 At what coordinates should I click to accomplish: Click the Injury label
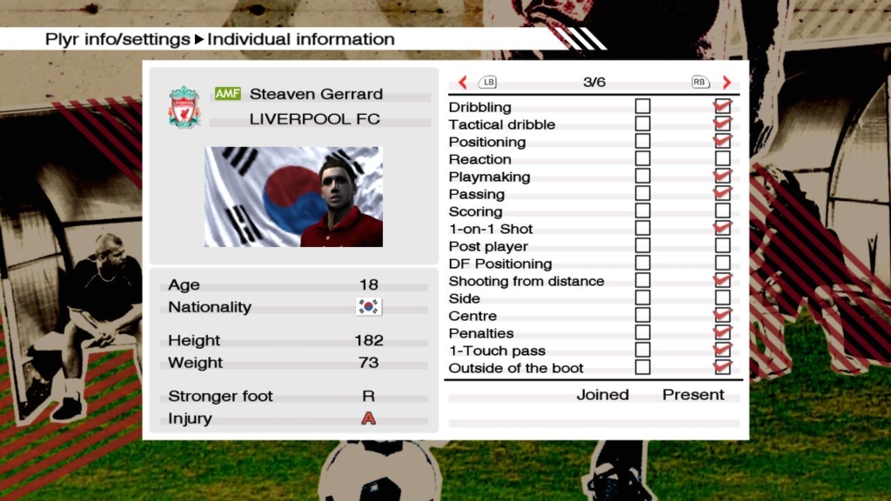[191, 418]
